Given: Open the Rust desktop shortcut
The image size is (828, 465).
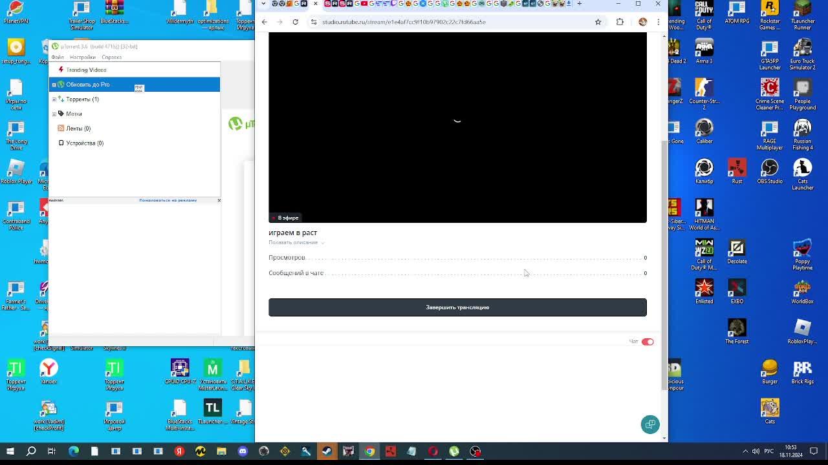Looking at the screenshot, I should tap(737, 171).
